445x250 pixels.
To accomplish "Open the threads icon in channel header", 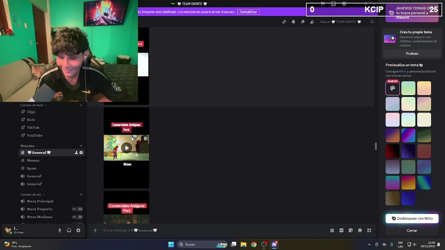I will pos(284,22).
